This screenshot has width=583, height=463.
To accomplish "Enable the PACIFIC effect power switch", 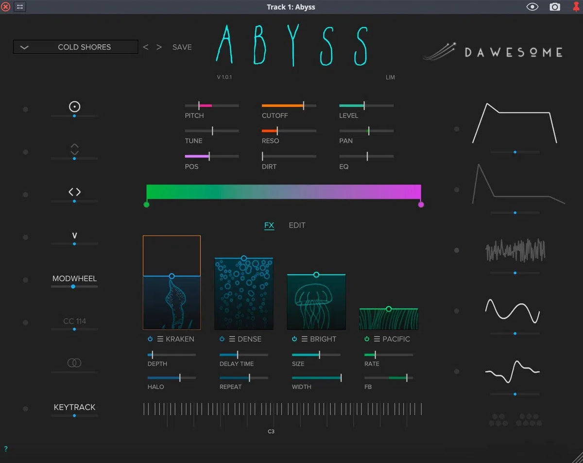I will pyautogui.click(x=367, y=339).
